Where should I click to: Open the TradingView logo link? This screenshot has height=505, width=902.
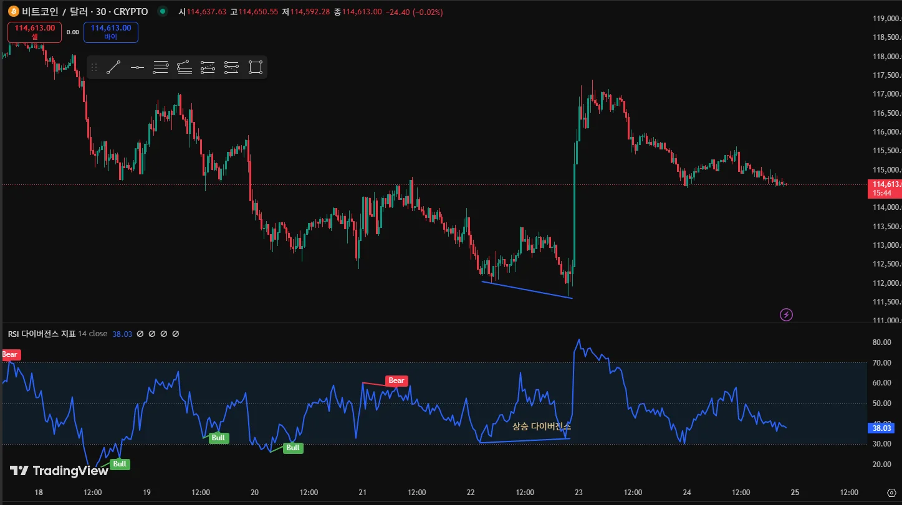pyautogui.click(x=59, y=471)
